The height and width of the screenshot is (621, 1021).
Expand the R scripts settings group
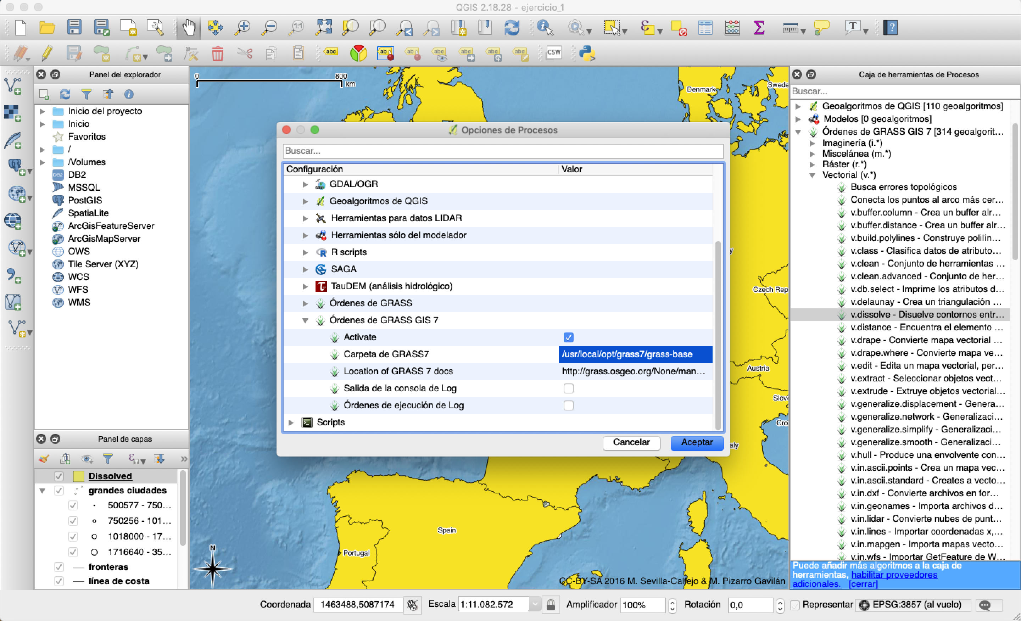[x=305, y=252]
